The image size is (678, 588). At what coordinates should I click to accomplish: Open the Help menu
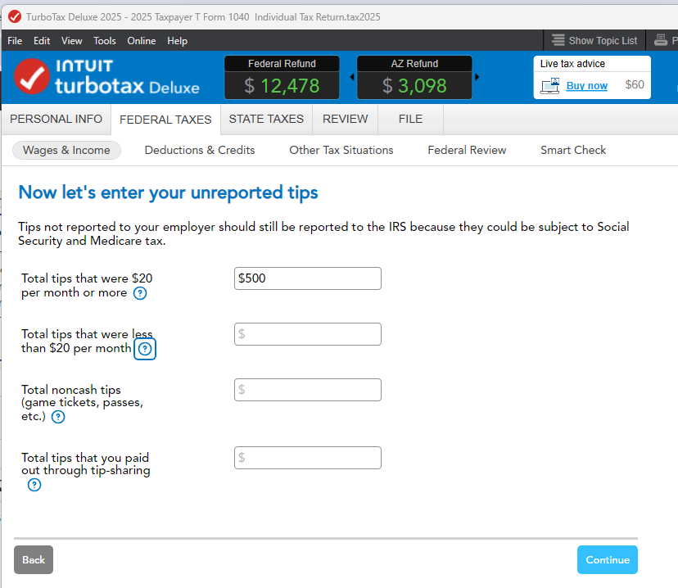(178, 41)
